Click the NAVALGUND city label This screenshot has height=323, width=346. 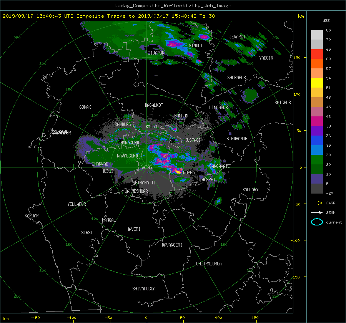click(127, 156)
